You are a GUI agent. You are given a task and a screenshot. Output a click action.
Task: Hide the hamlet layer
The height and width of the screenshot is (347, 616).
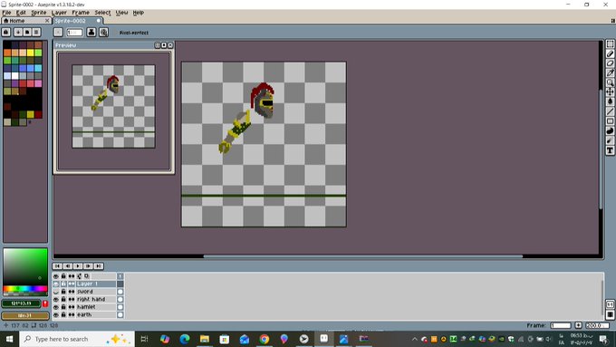(x=56, y=307)
